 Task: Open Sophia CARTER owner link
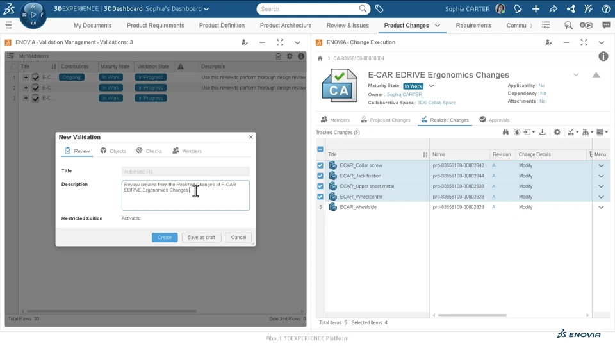click(404, 95)
